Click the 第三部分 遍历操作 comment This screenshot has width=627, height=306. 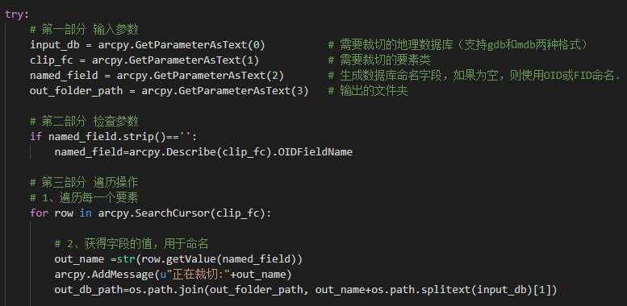point(85,183)
